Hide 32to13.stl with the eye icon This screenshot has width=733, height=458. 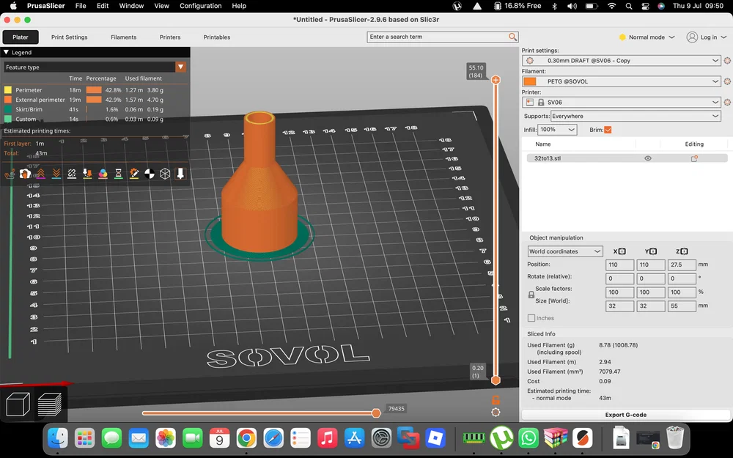[x=648, y=158]
